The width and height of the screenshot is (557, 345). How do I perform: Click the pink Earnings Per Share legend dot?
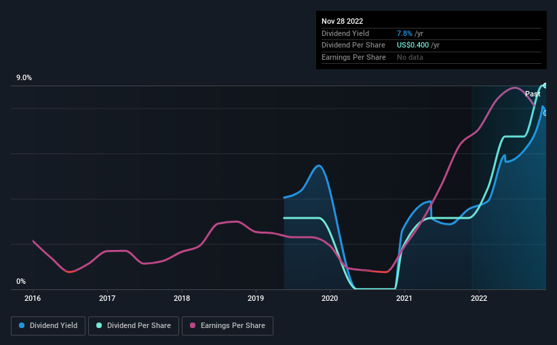click(x=193, y=325)
